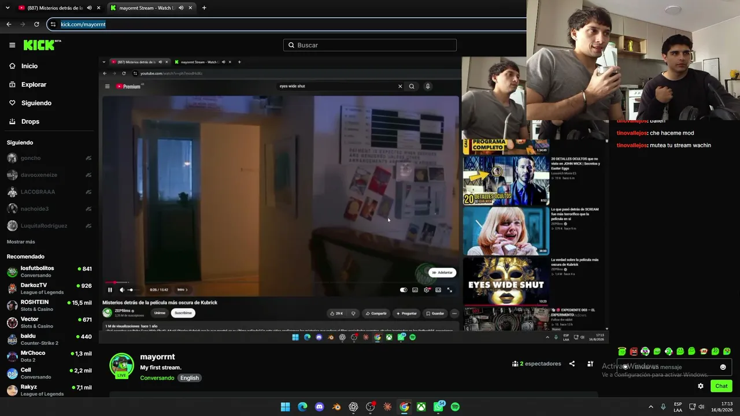The image size is (740, 416).
Task: Go back in browser history
Action: [9, 24]
